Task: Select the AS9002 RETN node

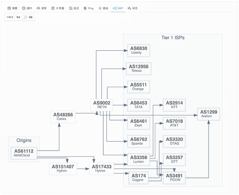Action: click(x=102, y=105)
